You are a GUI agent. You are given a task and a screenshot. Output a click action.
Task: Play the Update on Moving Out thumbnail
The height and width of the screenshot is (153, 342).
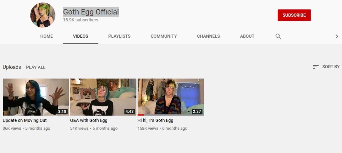36,97
